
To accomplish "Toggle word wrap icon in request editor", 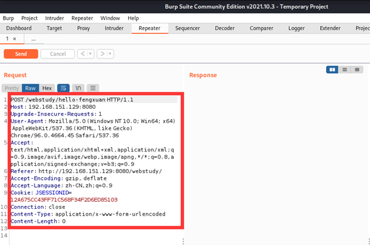I will coord(63,88).
